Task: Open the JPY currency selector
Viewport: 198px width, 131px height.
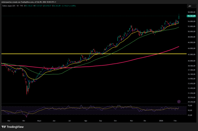Action: click(189, 6)
